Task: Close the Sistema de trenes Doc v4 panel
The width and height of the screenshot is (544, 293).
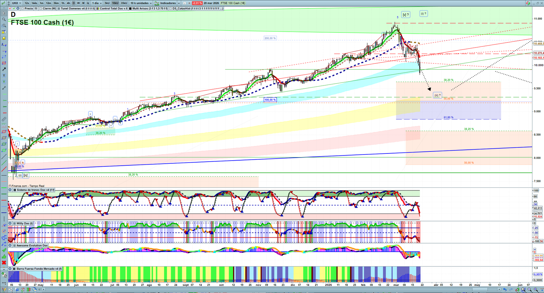Action: pos(10,190)
